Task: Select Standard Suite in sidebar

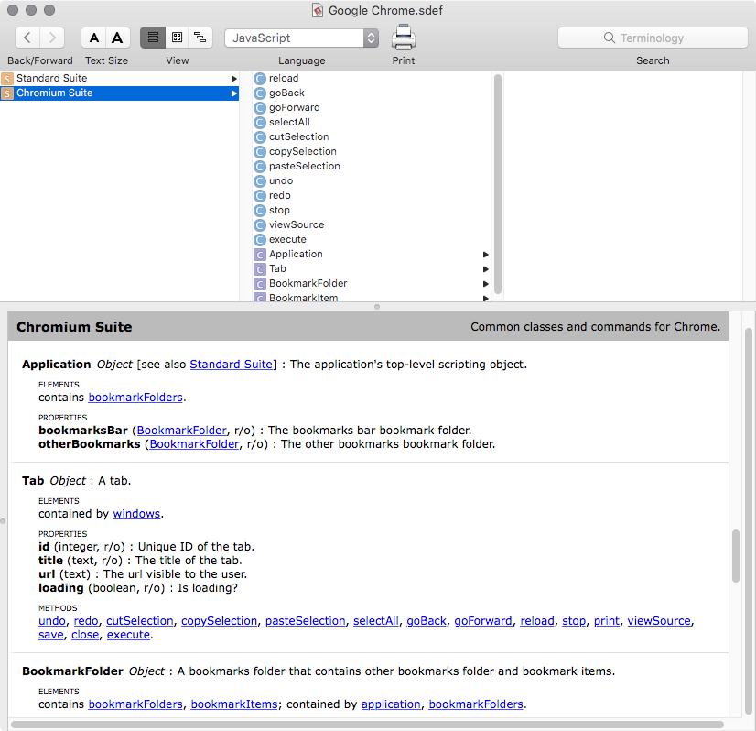Action: point(119,78)
